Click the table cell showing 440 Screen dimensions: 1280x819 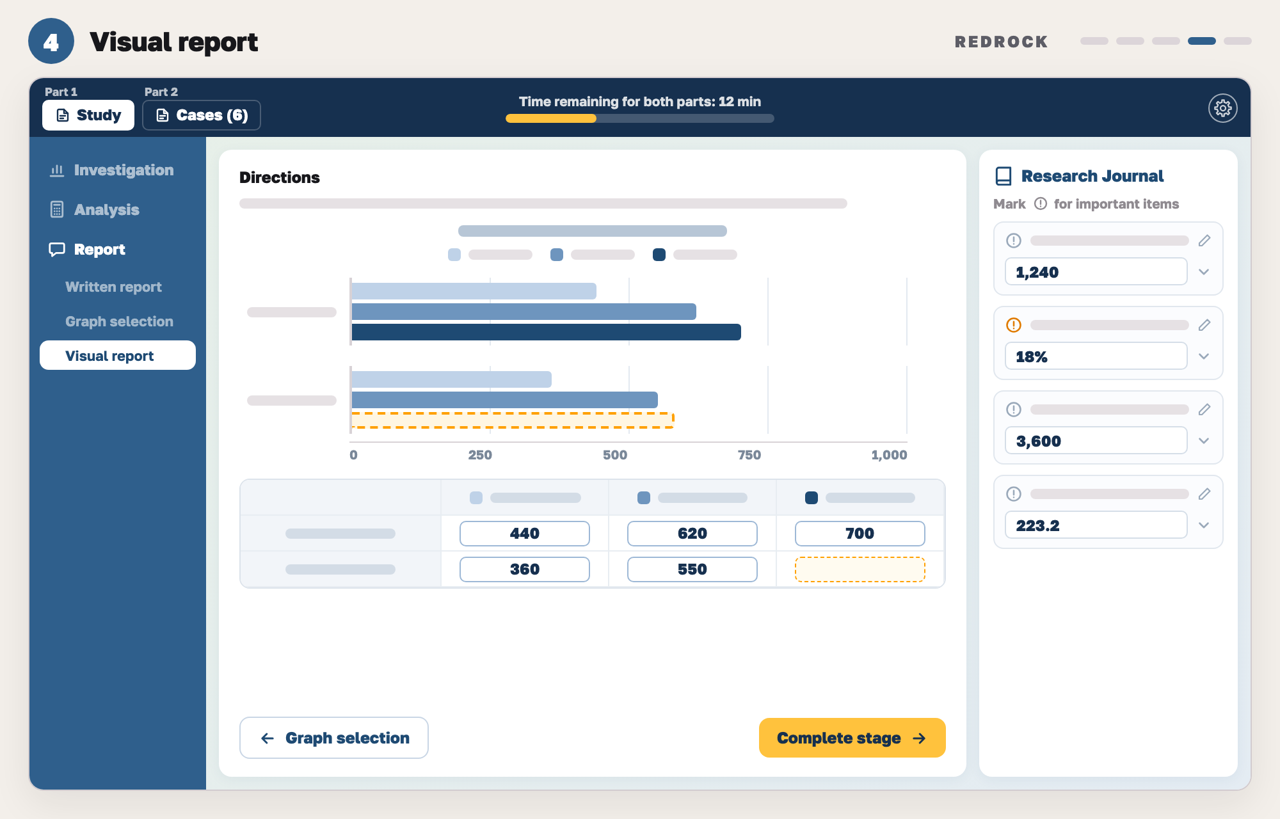point(525,534)
